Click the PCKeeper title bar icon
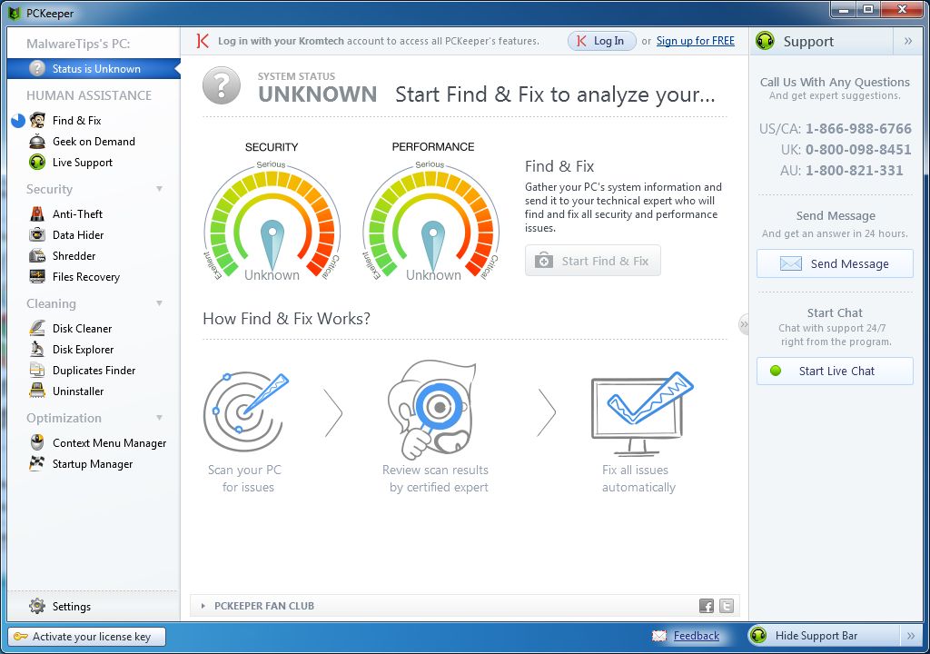The height and width of the screenshot is (654, 930). pyautogui.click(x=15, y=13)
